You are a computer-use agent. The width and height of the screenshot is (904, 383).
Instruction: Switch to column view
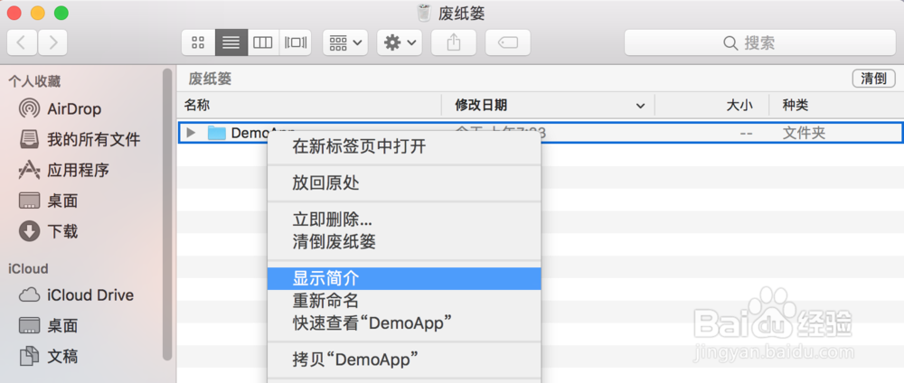(x=263, y=42)
